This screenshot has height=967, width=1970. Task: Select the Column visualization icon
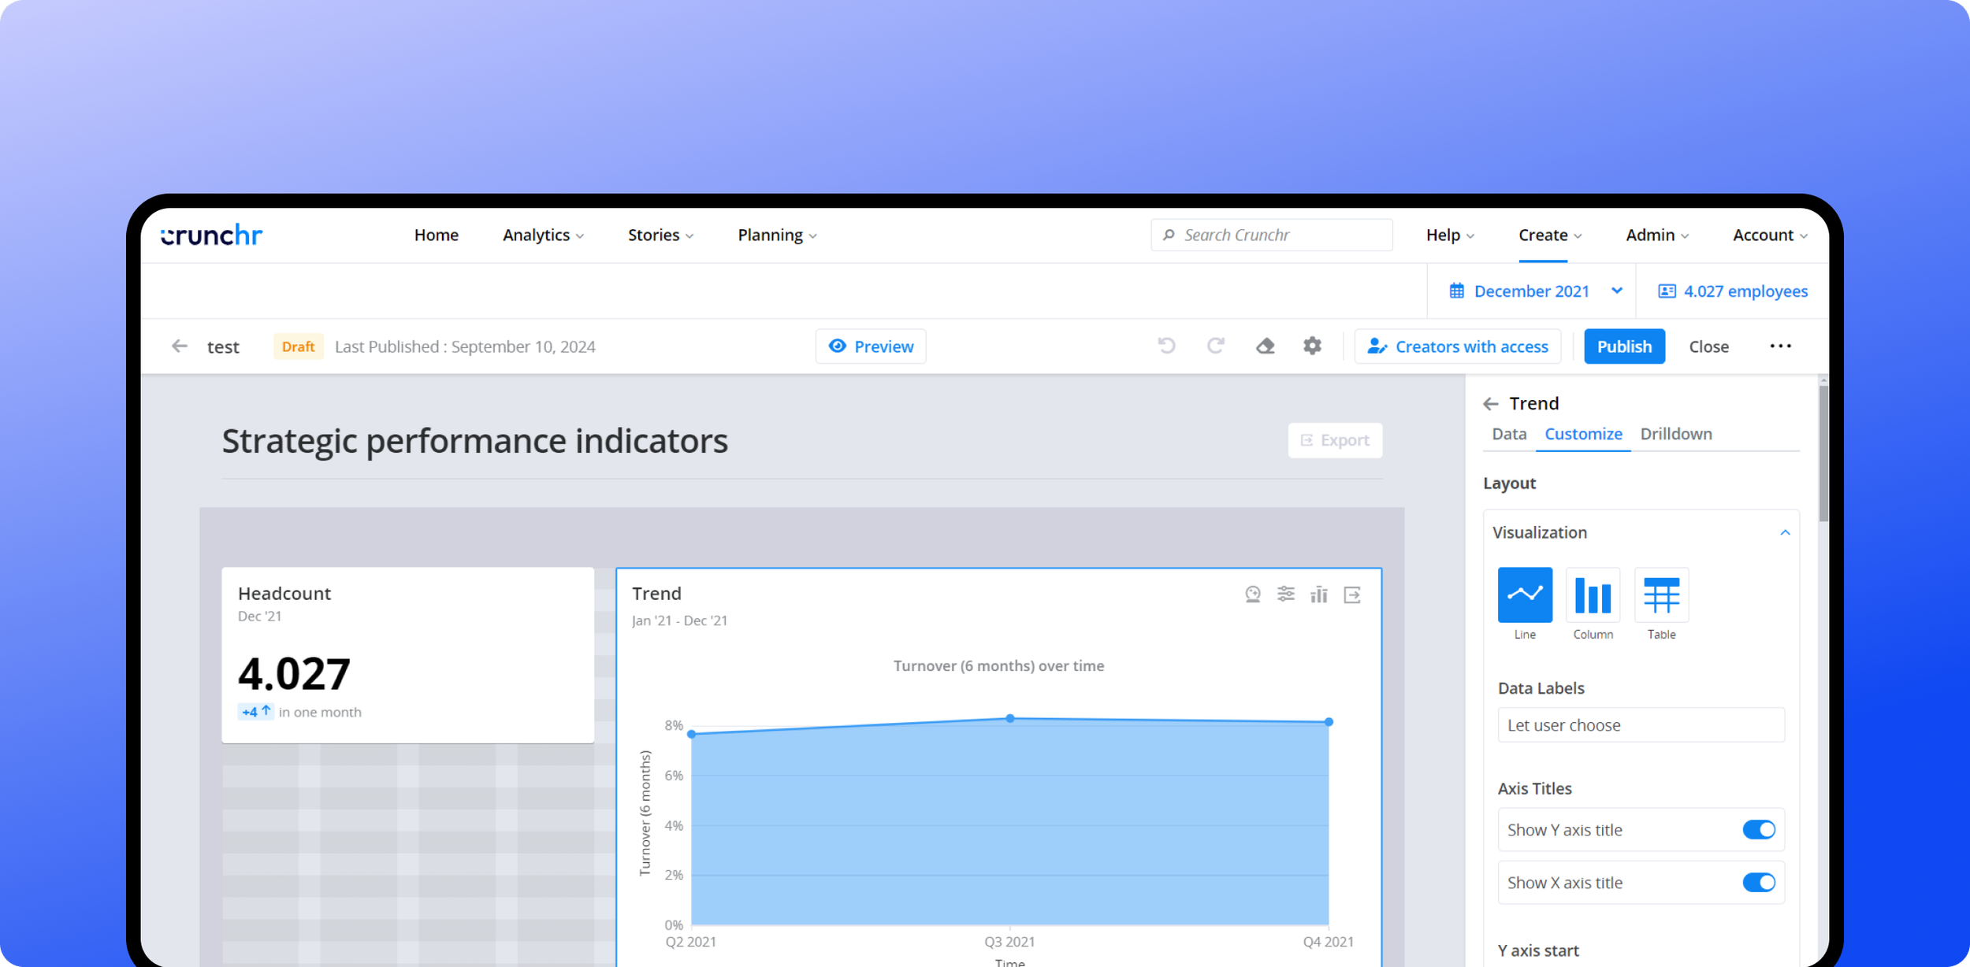click(1593, 595)
